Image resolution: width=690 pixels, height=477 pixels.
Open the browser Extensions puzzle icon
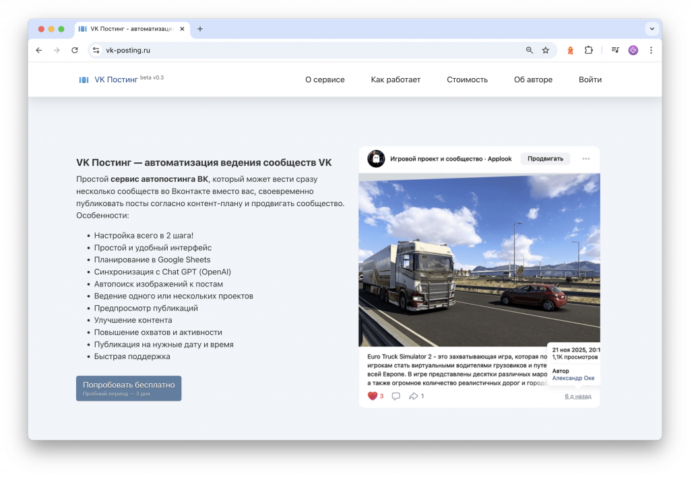tap(589, 50)
